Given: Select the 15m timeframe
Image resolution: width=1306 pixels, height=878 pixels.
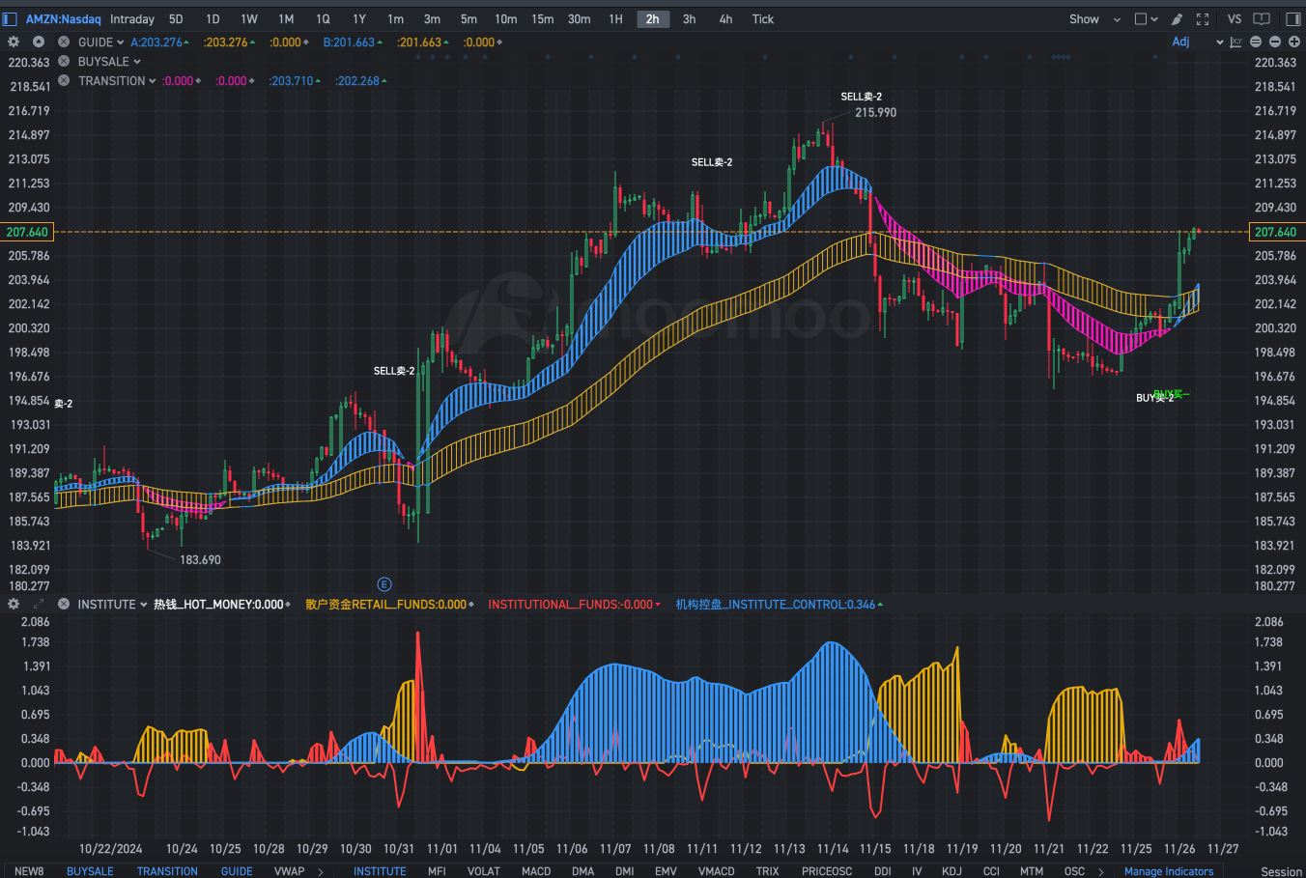Looking at the screenshot, I should pos(543,18).
